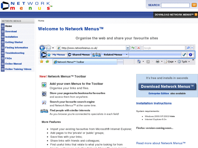Image resolution: width=198 pixels, height=148 pixels.
Task: Click the add-menus star icon beside Add your own Menus
Action: coord(44,85)
